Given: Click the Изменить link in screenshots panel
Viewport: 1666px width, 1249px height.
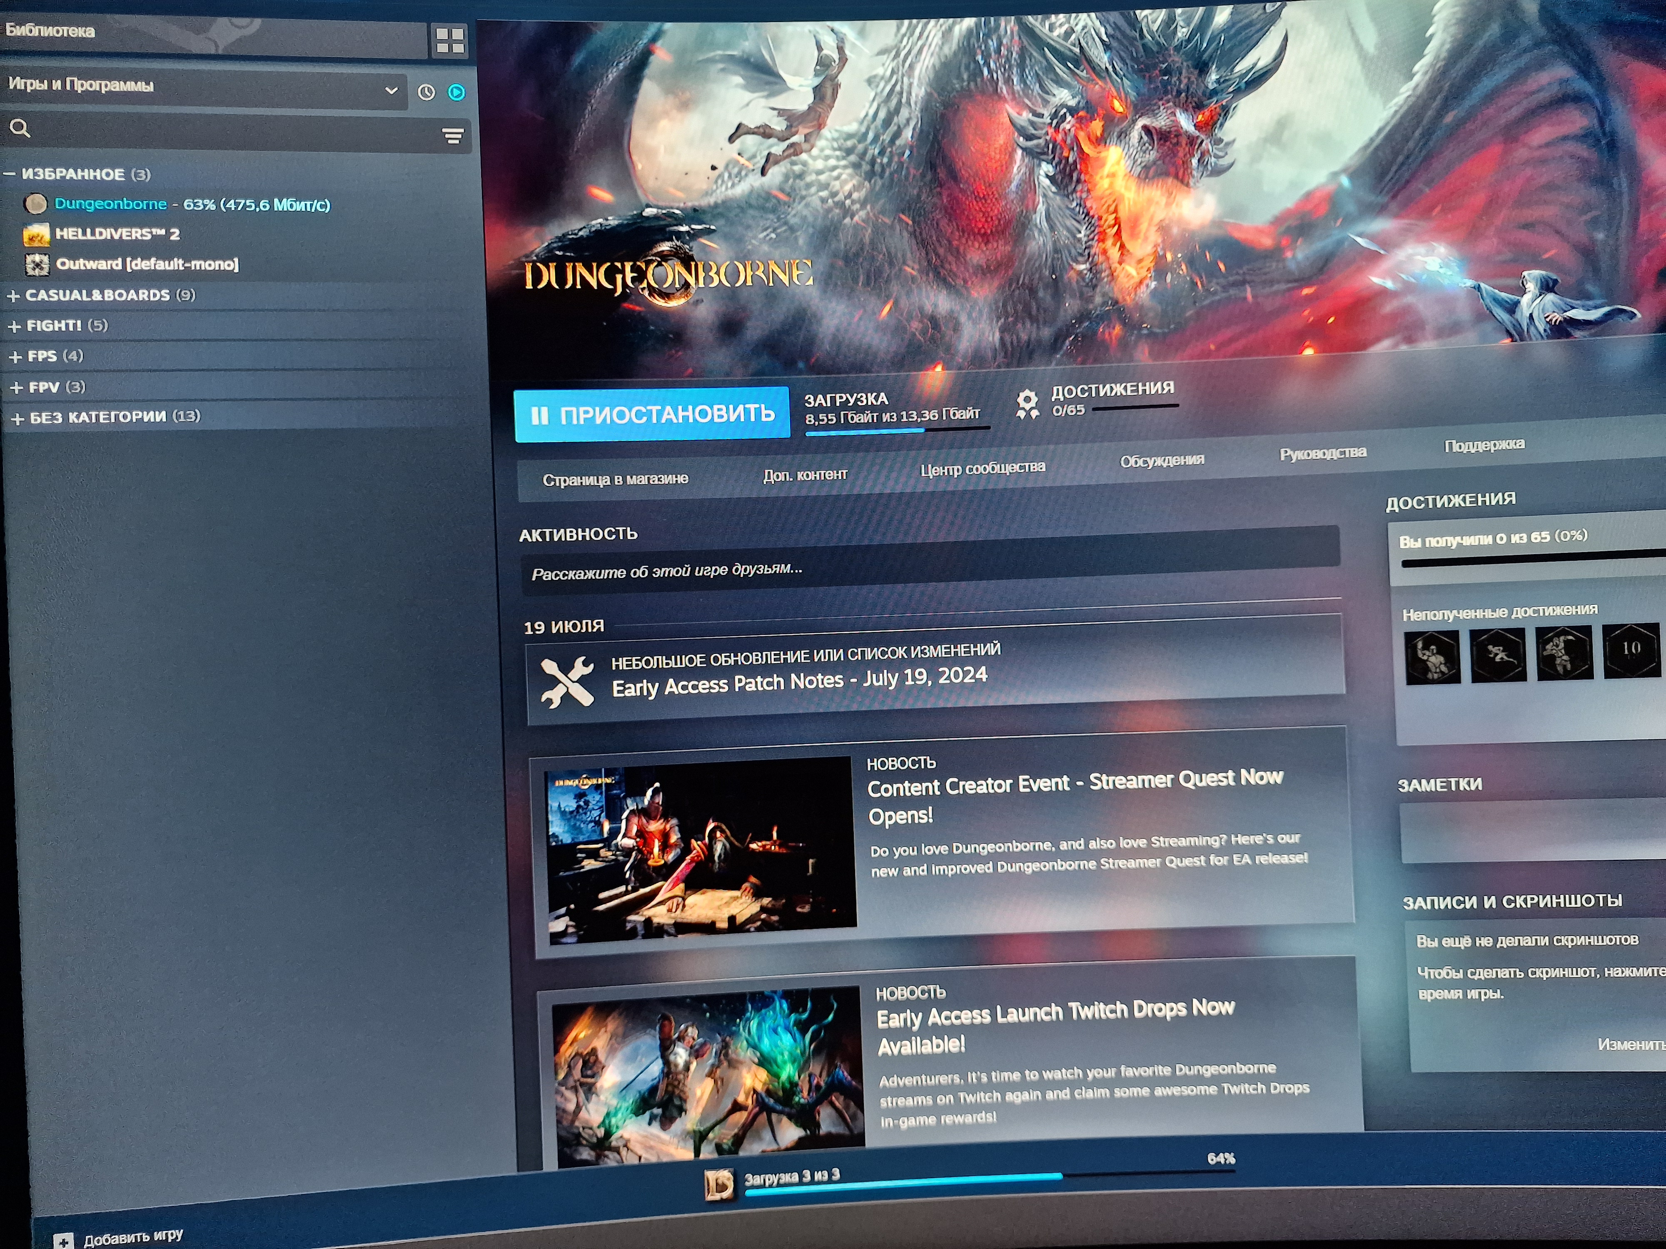Looking at the screenshot, I should 1631,1044.
